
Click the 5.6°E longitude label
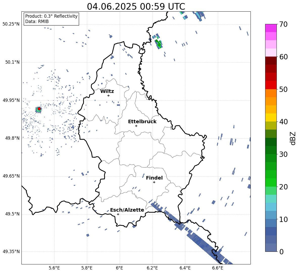click(x=54, y=268)
